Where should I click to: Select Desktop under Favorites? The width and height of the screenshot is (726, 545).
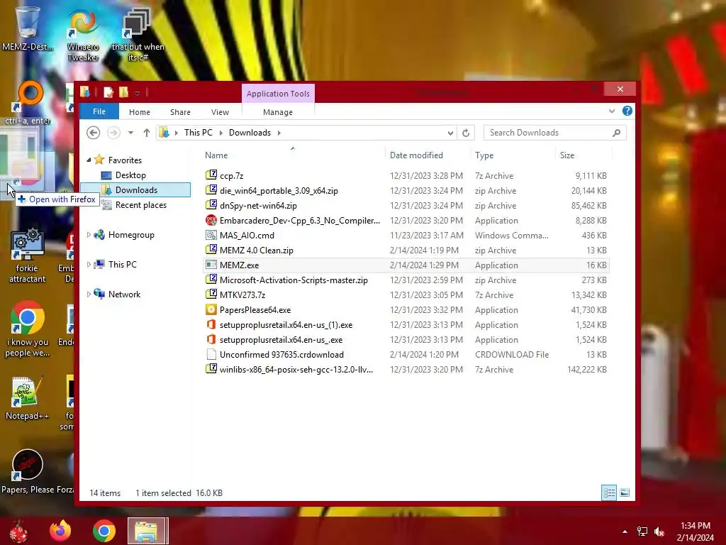pyautogui.click(x=130, y=175)
